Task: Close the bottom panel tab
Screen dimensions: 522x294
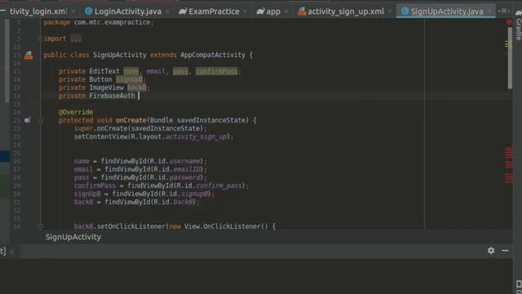Action: (x=12, y=252)
